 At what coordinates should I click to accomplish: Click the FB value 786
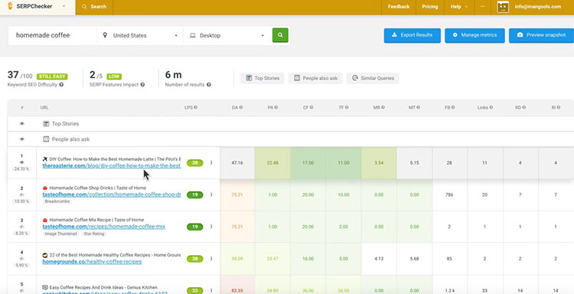[x=449, y=195]
